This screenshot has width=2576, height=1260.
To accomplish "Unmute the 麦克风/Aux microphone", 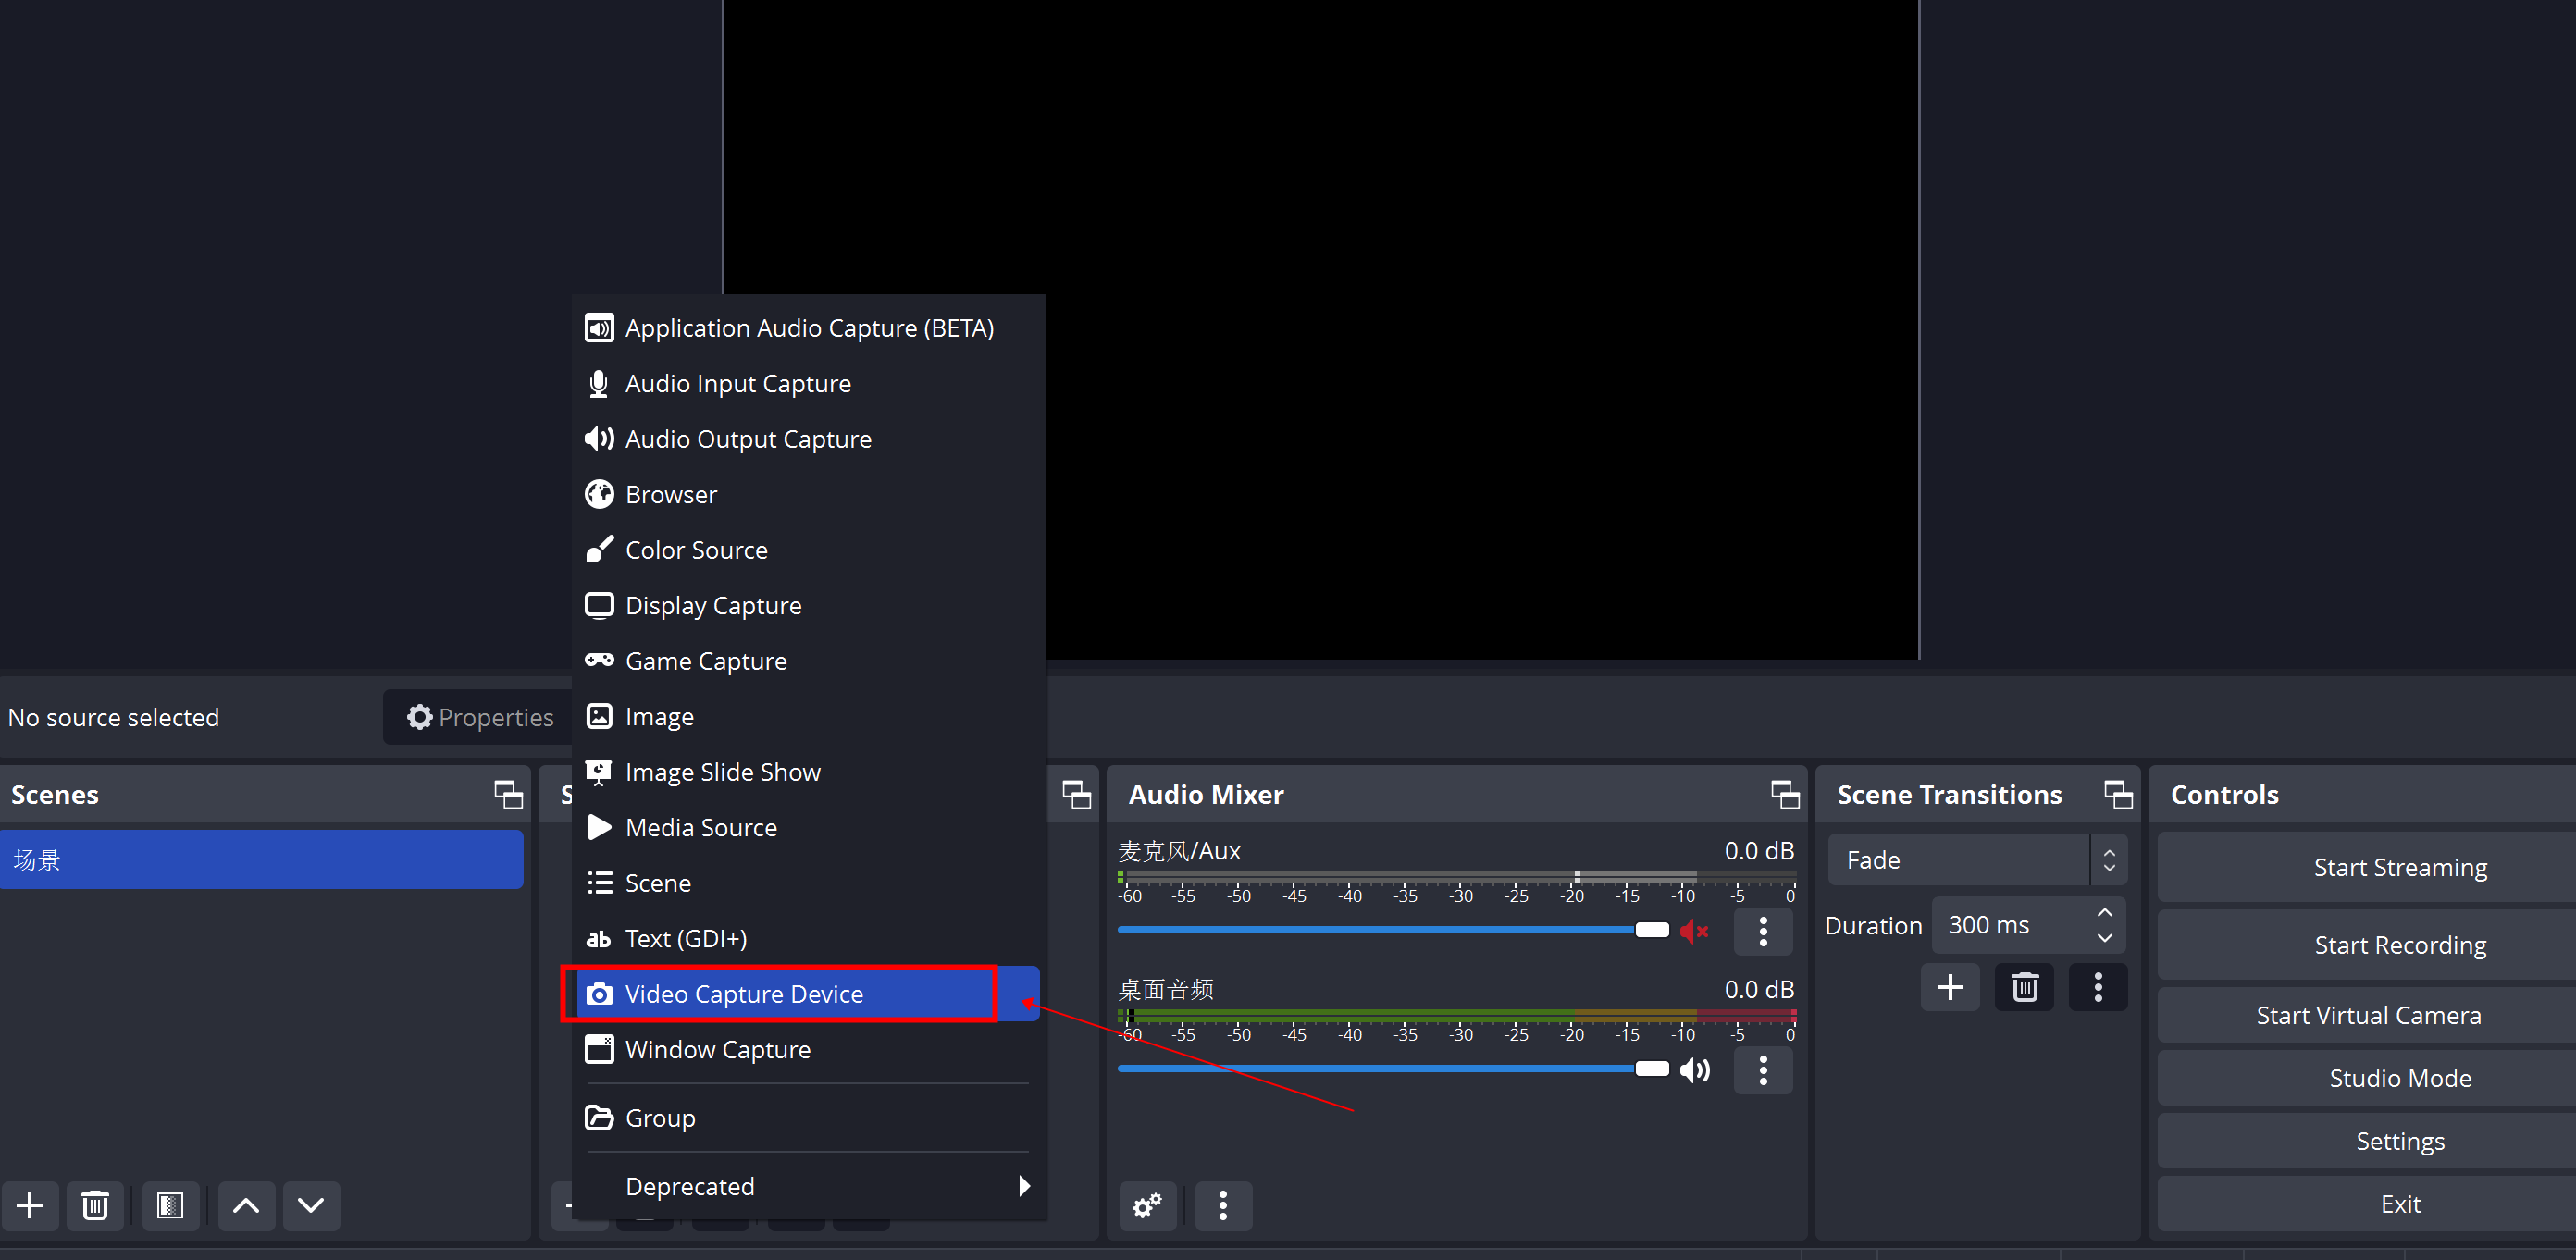I will tap(1694, 930).
